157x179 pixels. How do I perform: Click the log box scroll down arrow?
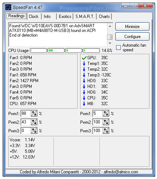tap(110, 43)
